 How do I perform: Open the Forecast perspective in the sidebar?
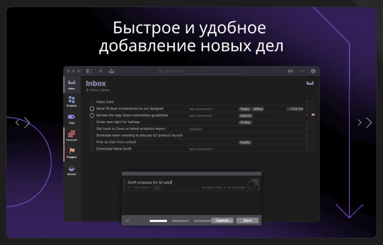pyautogui.click(x=72, y=136)
